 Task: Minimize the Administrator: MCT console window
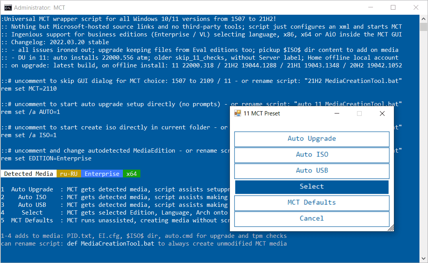click(370, 7)
